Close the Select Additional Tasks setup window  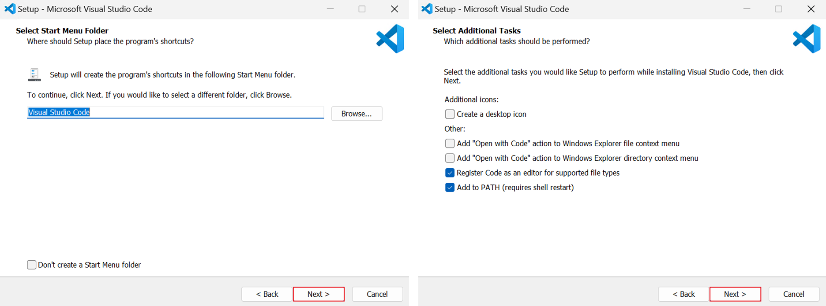tap(811, 9)
